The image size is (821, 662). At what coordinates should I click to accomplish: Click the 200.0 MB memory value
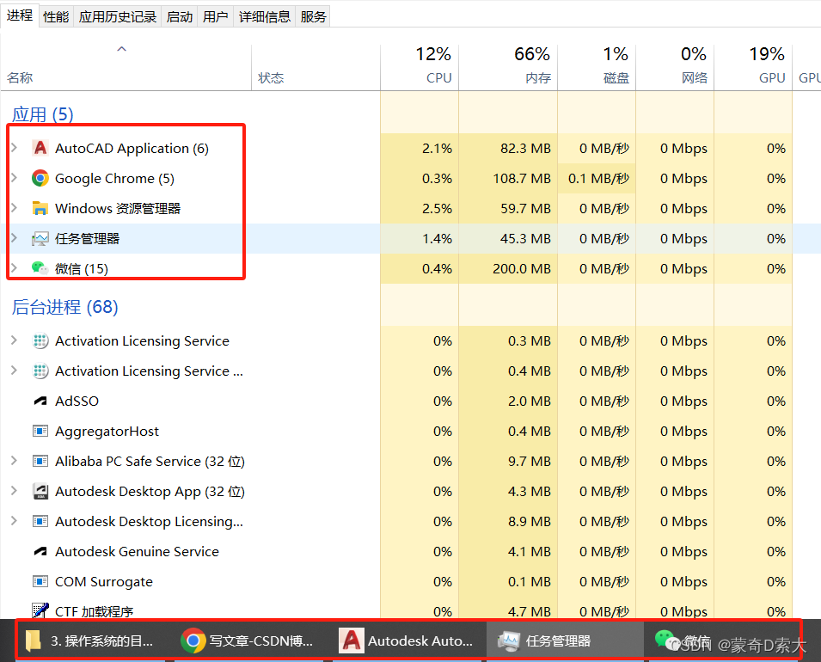click(522, 269)
